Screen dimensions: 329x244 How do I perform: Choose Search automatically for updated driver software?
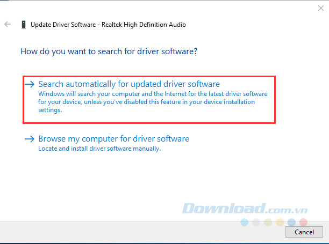129,84
